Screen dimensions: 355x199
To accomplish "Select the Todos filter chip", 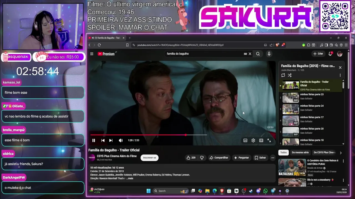I will pyautogui.click(x=283, y=153).
